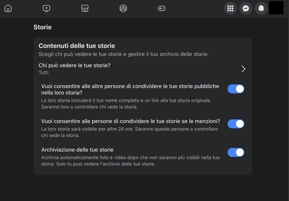Disable Archiviazione delle tue storie switch
Image resolution: width=289 pixels, height=201 pixels.
point(236,152)
